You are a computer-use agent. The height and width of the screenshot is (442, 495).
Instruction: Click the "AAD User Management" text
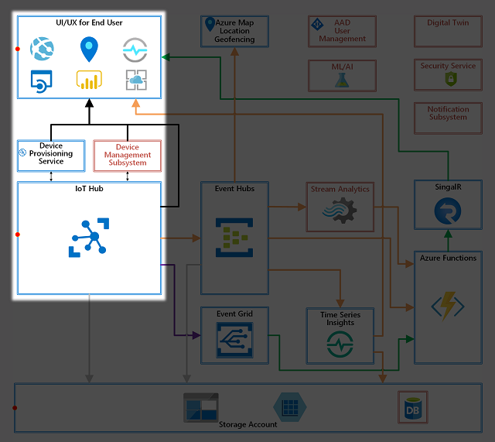[x=342, y=31]
